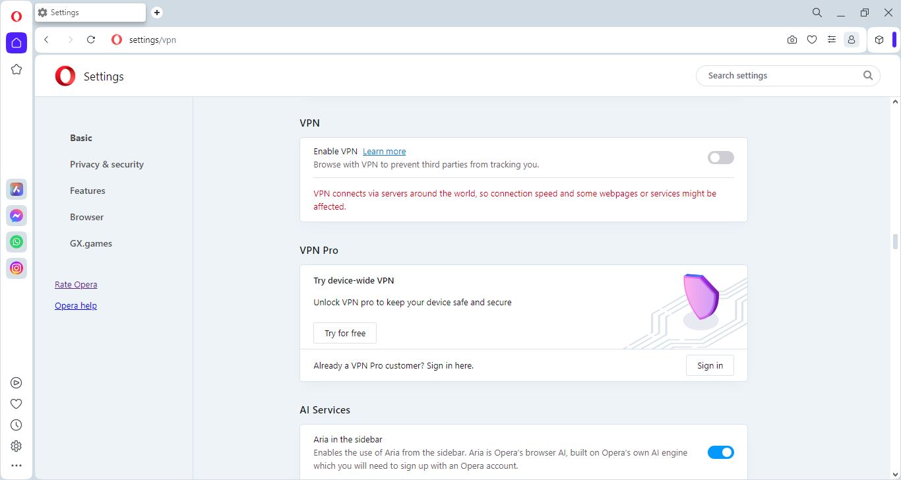Screen dimensions: 901x480
Task: Add page to Pinboards heart in toolbar
Action: tap(812, 40)
